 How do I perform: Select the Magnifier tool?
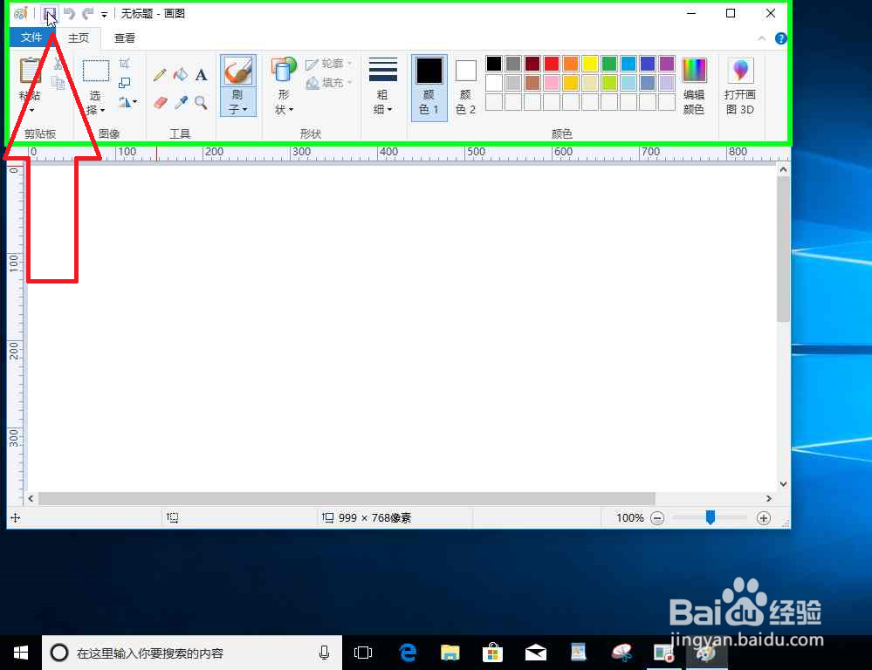[x=201, y=102]
